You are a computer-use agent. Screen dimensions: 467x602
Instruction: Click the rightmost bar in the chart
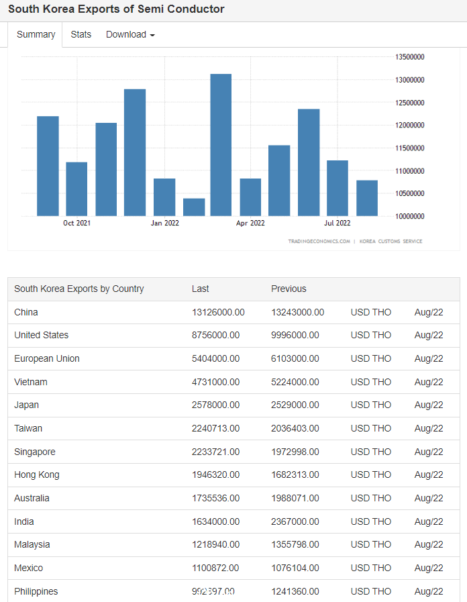[367, 198]
